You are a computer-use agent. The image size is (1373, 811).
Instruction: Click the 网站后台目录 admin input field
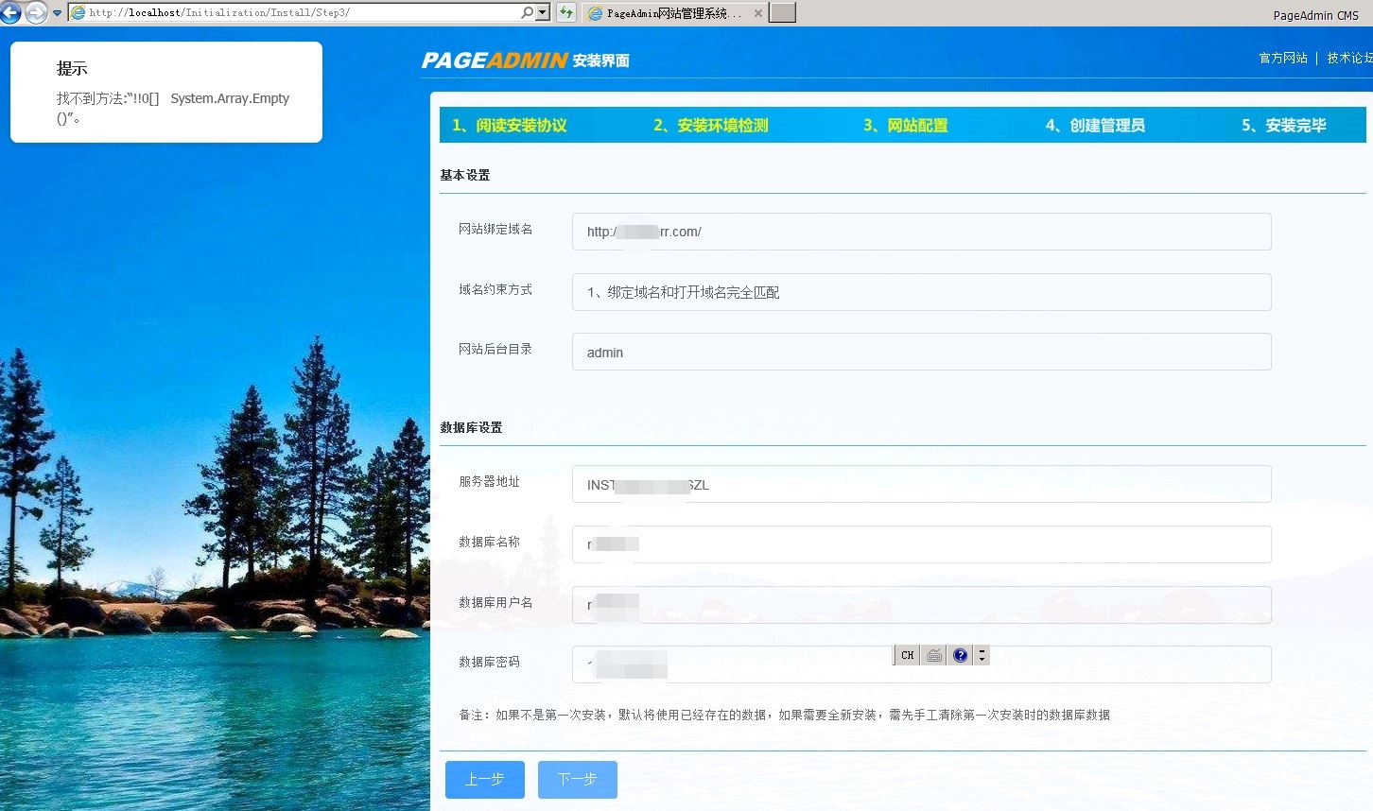point(921,353)
